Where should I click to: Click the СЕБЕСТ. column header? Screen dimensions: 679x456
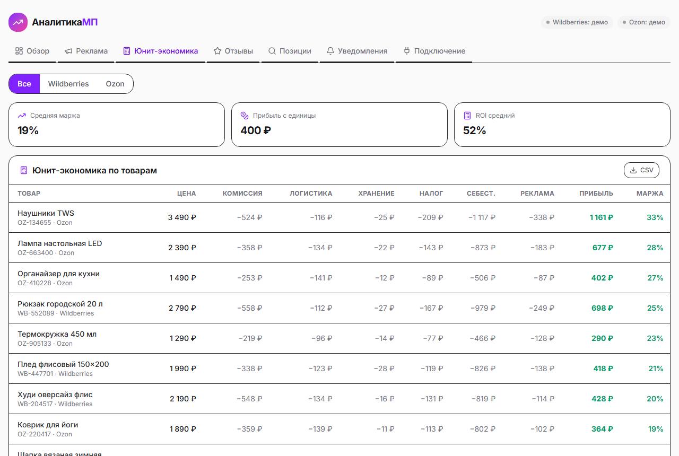pyautogui.click(x=481, y=194)
